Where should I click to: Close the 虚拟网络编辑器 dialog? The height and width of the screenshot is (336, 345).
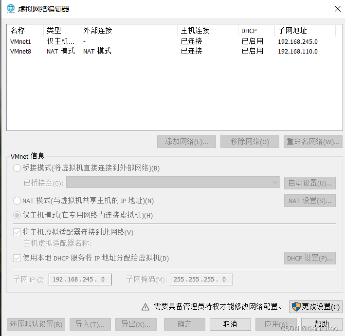point(337,9)
